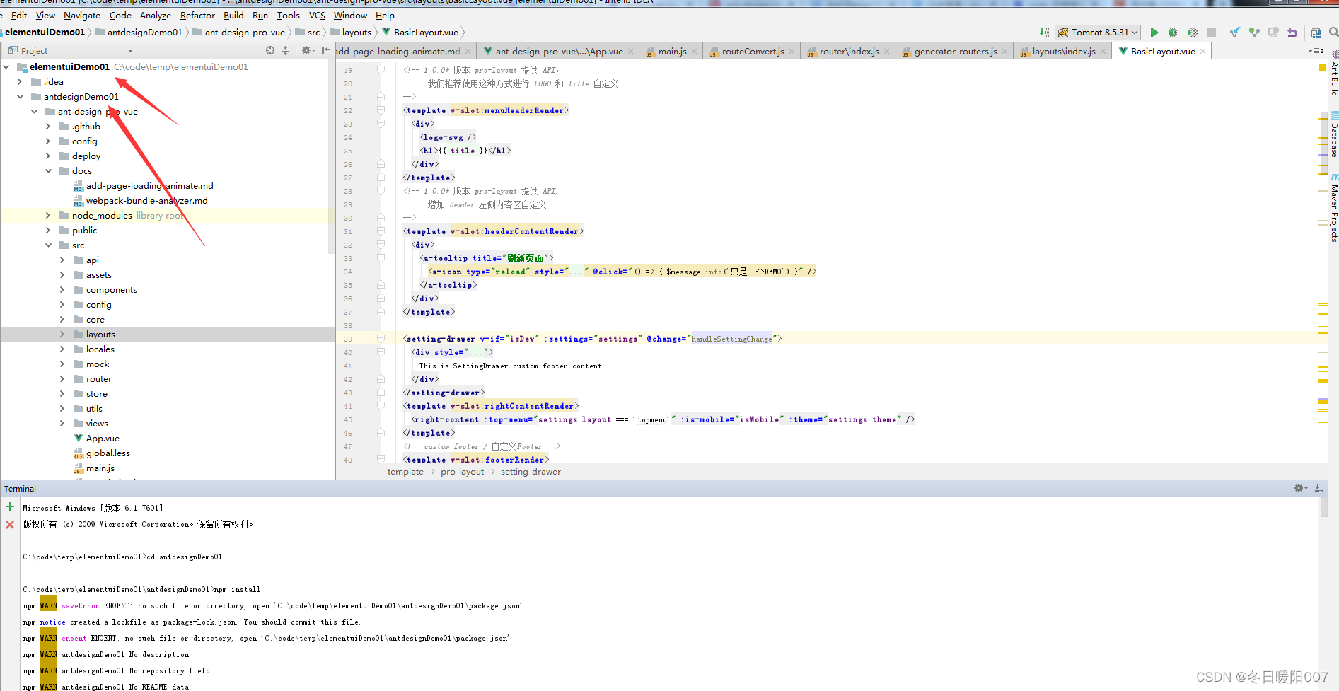Click the Debug bug icon

(x=1173, y=33)
